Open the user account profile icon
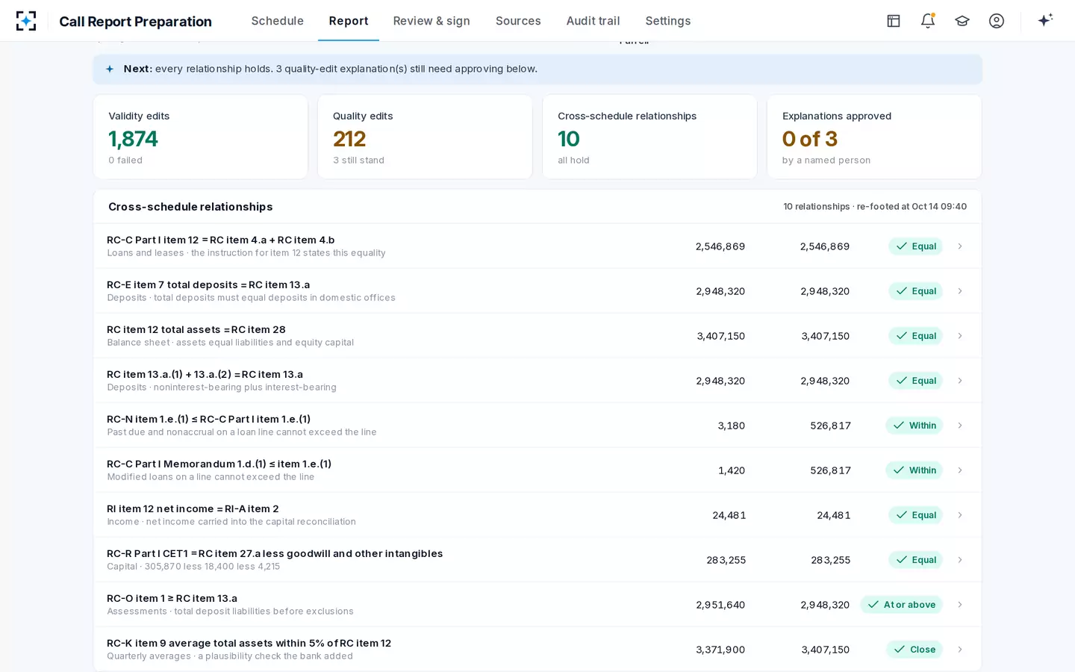Screen dimensions: 1075x672 [x=997, y=21]
